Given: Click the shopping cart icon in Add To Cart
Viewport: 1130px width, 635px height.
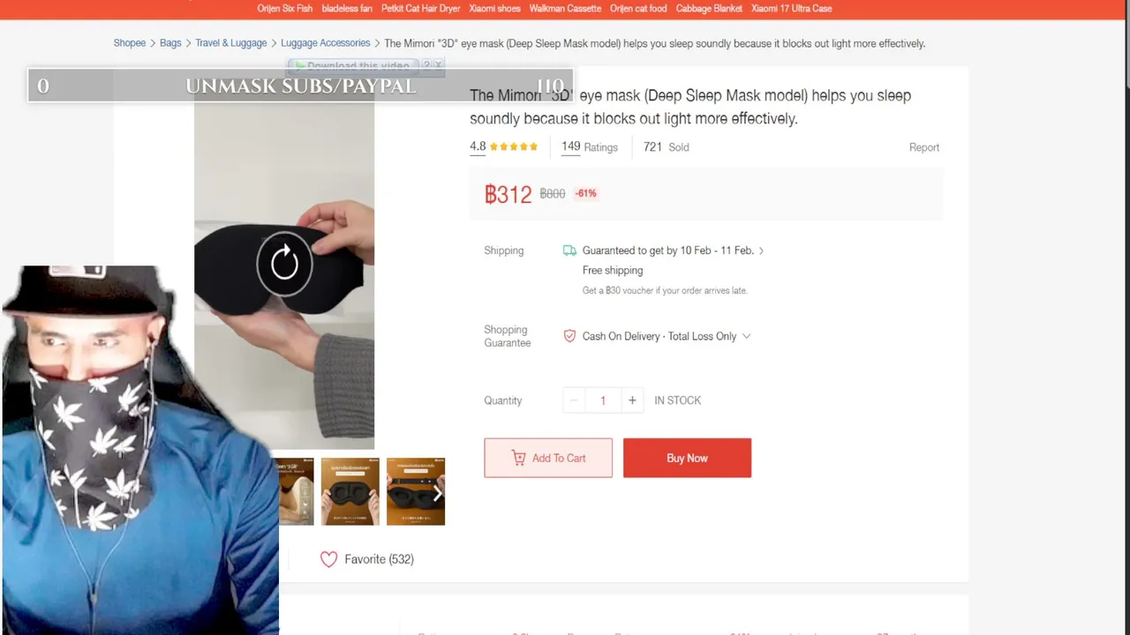Looking at the screenshot, I should (x=518, y=458).
